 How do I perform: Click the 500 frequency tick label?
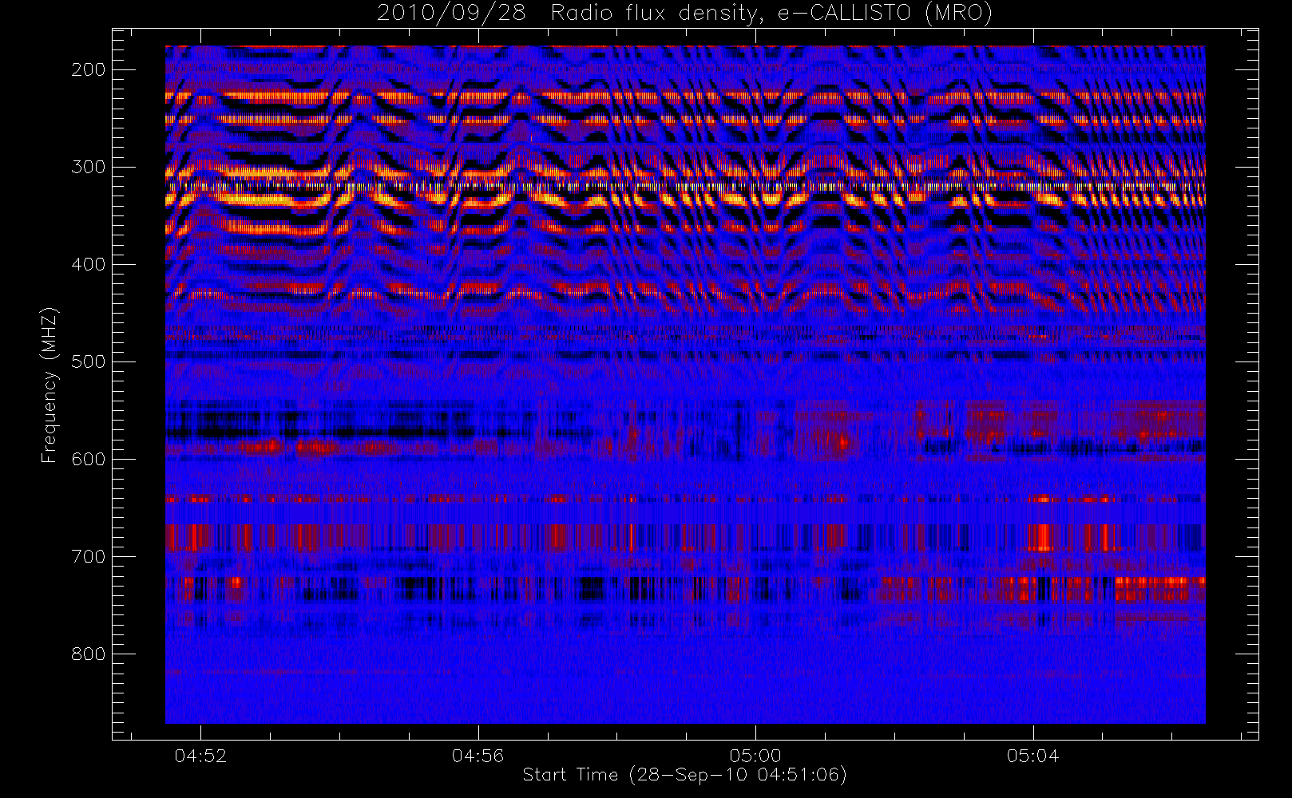pos(89,361)
